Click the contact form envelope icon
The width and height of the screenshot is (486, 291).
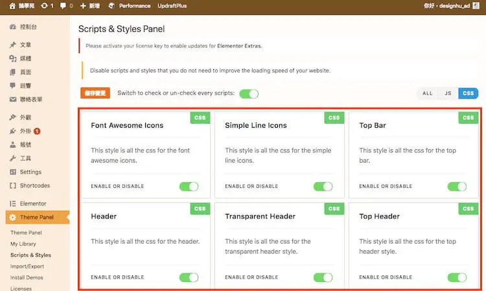(x=13, y=99)
